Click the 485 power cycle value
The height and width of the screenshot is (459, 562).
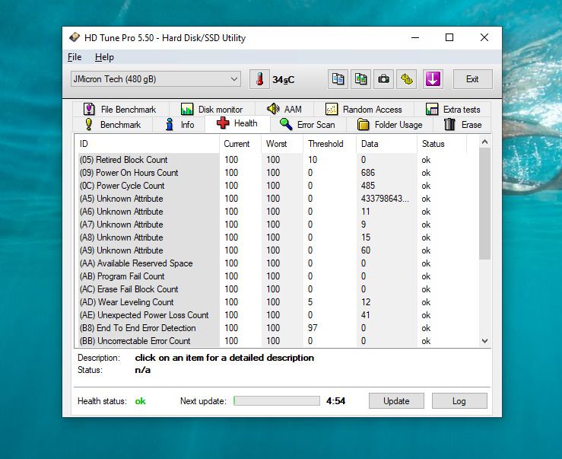tap(368, 186)
